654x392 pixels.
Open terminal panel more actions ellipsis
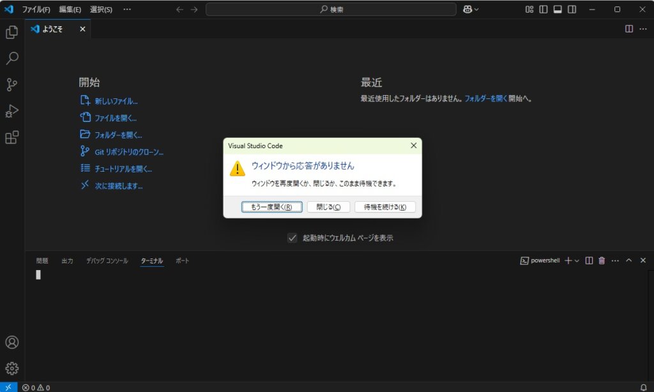pyautogui.click(x=615, y=260)
